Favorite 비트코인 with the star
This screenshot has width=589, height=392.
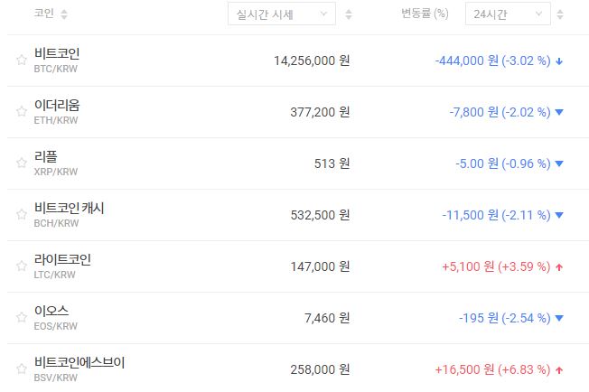(x=21, y=61)
